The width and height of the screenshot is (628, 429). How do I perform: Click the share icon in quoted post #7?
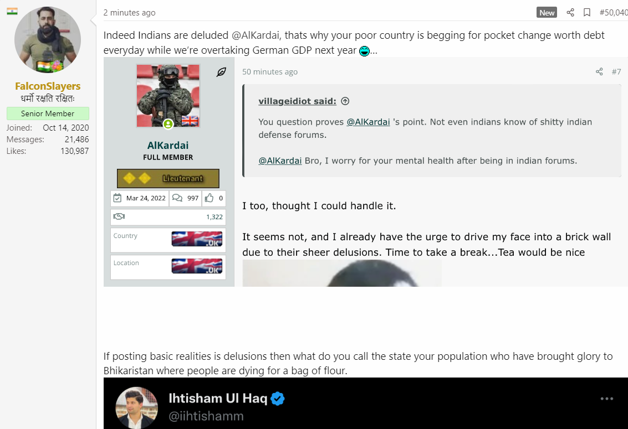pyautogui.click(x=599, y=71)
